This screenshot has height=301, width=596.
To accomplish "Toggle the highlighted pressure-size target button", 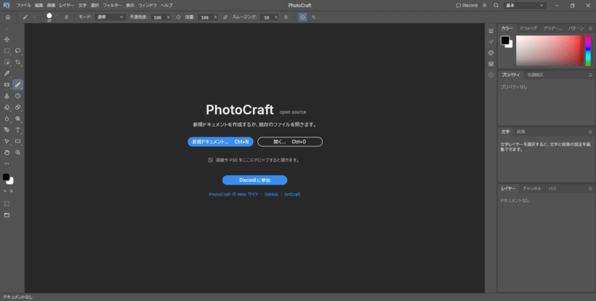I will coord(302,17).
